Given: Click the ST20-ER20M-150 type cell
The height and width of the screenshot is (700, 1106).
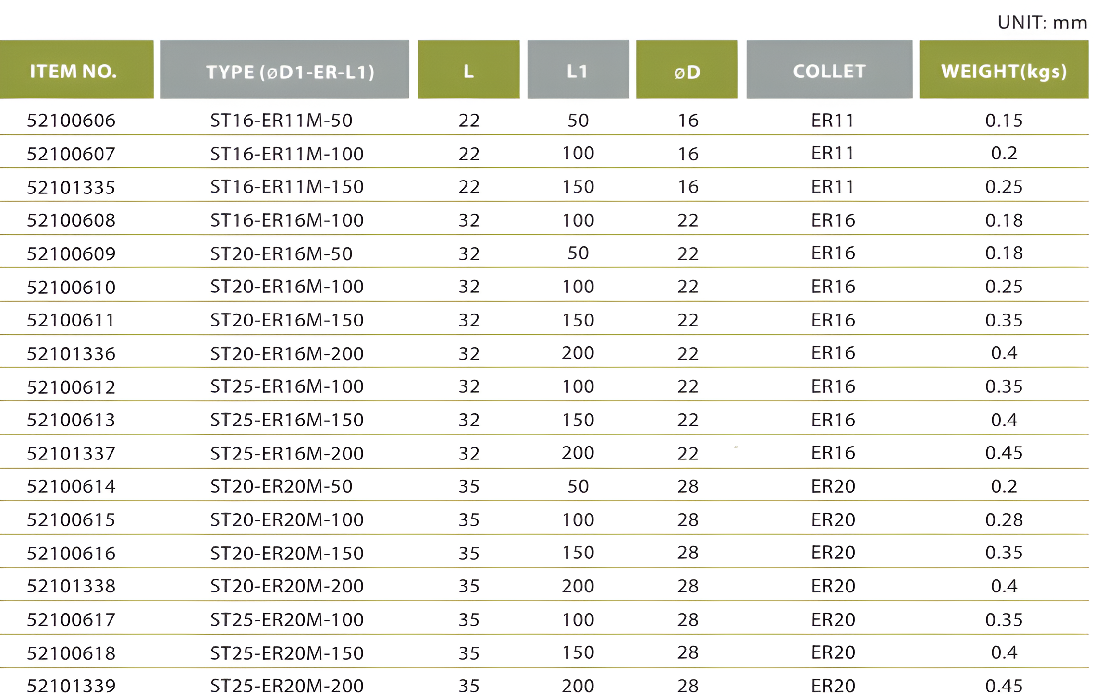Looking at the screenshot, I should (287, 553).
